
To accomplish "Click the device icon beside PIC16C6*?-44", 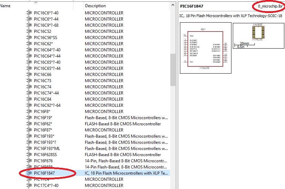I will [29, 19].
